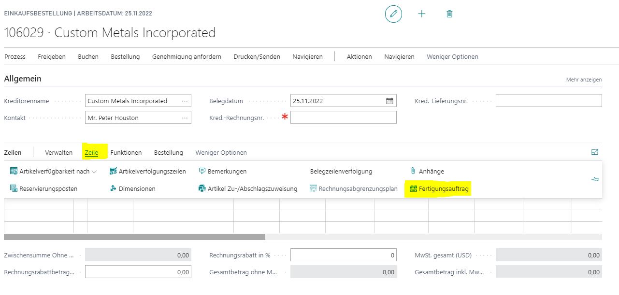Click the plus icon to create new order
This screenshot has height=295, width=619.
pyautogui.click(x=422, y=14)
